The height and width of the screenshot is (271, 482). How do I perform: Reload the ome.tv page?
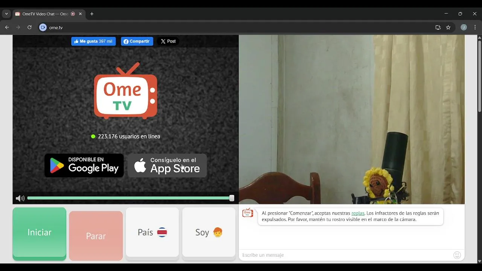[29, 27]
